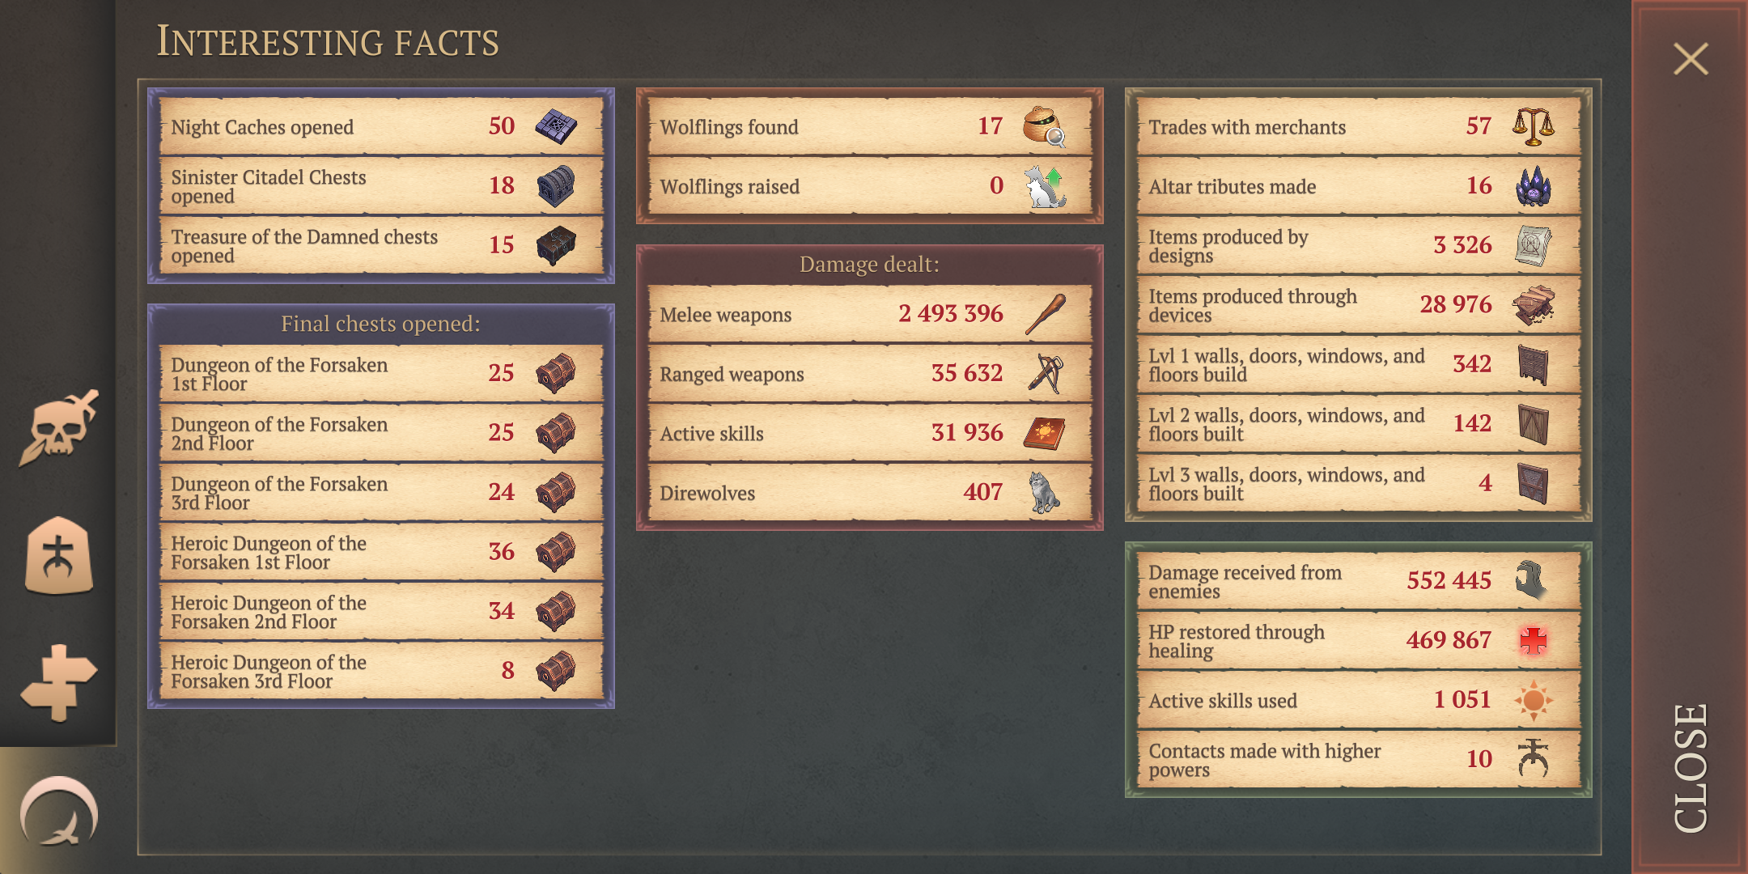Viewport: 1748px width, 874px height.
Task: Click the Final chests opened header
Action: 380,324
